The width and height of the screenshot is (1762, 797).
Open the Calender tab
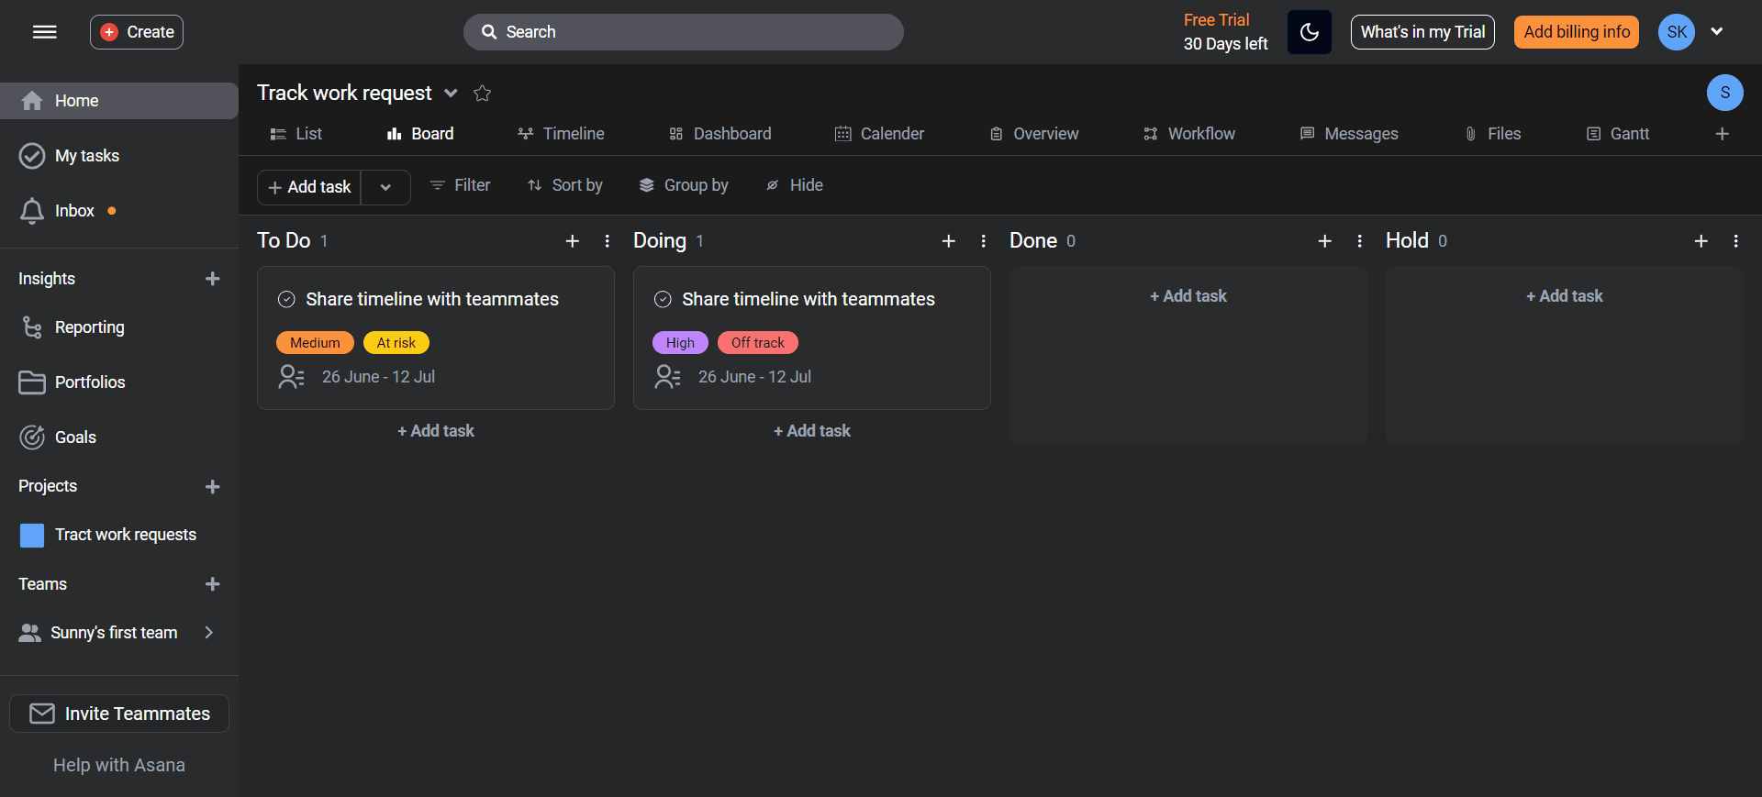click(879, 134)
